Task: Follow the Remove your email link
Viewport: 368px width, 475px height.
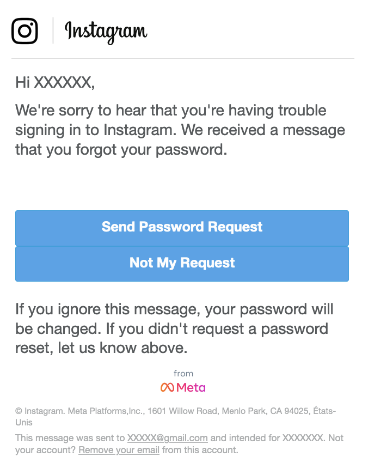Action: pyautogui.click(x=119, y=450)
